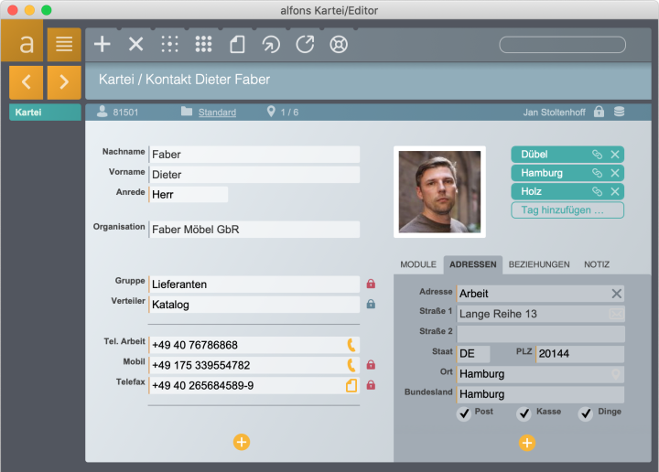The image size is (659, 472).
Task: Toggle the Kasse checkbox
Action: click(524, 414)
